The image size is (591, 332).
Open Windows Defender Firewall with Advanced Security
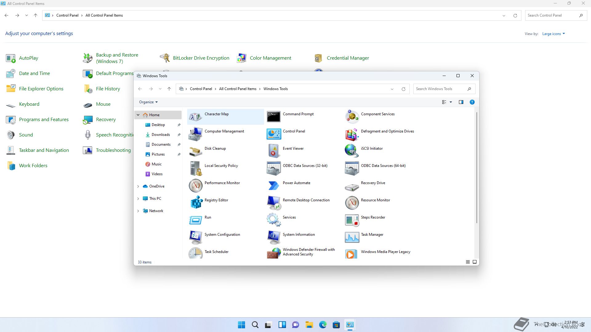274,254
